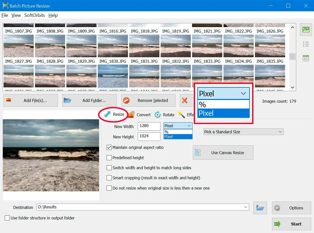
Task: Open the Effects magic wand tab
Action: [186, 115]
